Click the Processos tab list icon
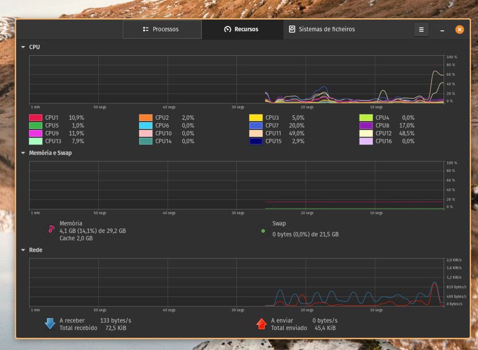Viewport: 478px width, 350px height. pyautogui.click(x=146, y=29)
